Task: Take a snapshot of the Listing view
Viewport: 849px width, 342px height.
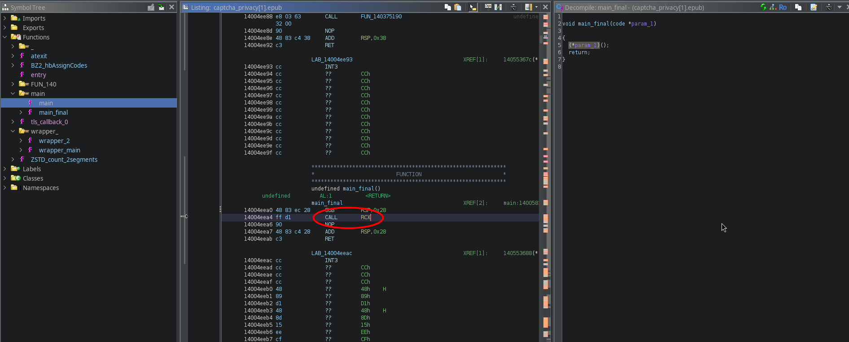Action: (x=513, y=7)
